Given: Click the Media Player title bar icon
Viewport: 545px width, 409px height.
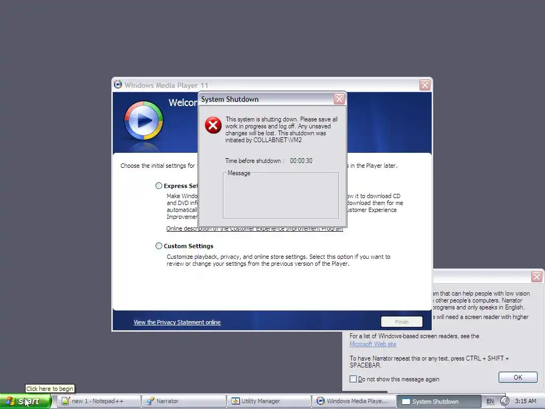Looking at the screenshot, I should point(118,85).
